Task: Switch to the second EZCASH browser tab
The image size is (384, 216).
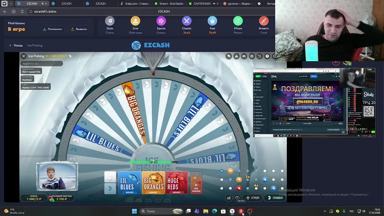Action: [66, 4]
